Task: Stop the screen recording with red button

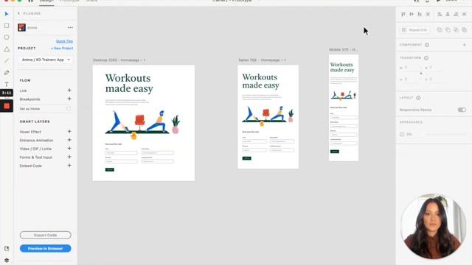Action: [x=7, y=106]
